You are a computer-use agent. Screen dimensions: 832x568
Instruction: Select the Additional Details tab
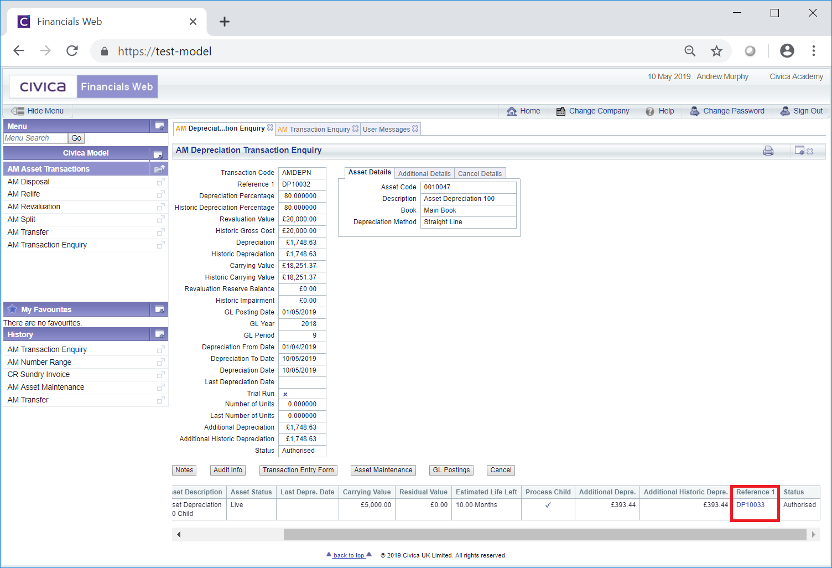(x=424, y=174)
